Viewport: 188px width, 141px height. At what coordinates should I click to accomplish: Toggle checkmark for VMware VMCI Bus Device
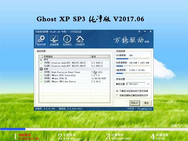41,82
